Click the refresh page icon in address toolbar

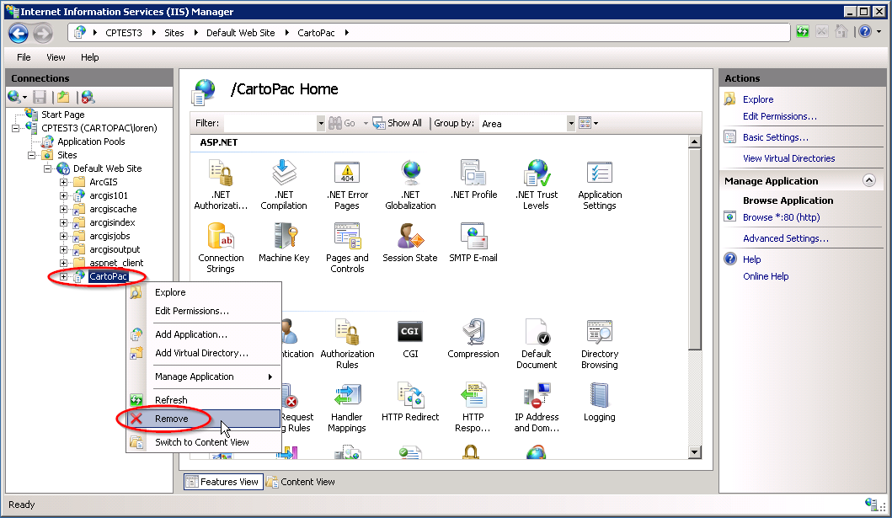pyautogui.click(x=803, y=32)
